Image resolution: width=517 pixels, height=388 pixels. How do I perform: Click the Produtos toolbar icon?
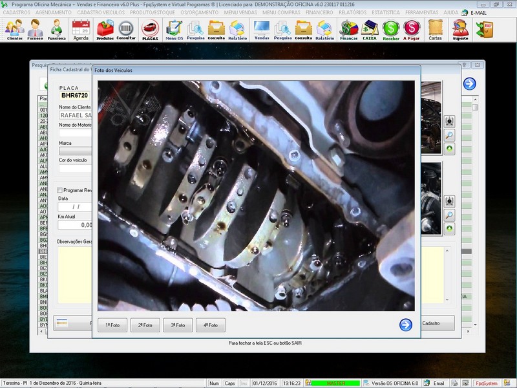[x=105, y=29]
